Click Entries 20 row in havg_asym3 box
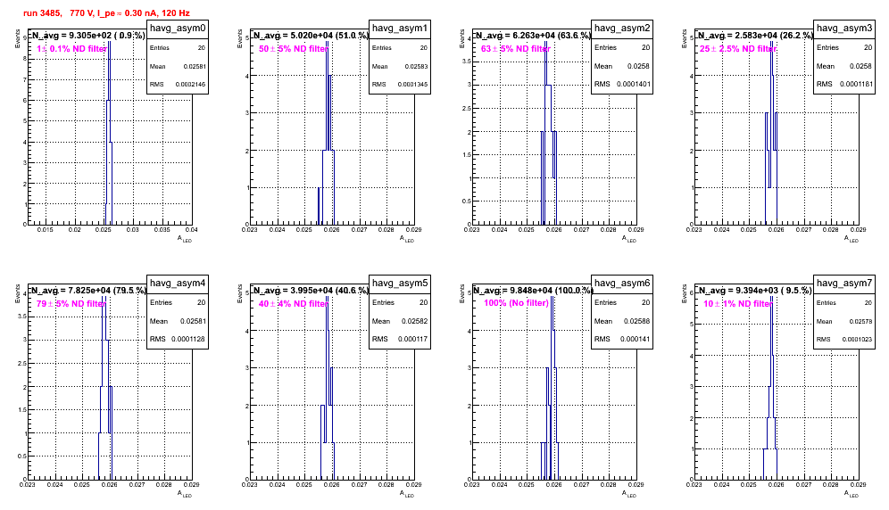The height and width of the screenshot is (510, 889). coord(844,47)
